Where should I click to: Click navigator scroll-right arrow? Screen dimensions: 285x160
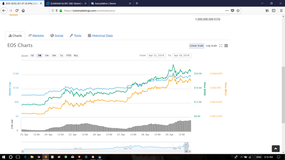tap(190, 151)
